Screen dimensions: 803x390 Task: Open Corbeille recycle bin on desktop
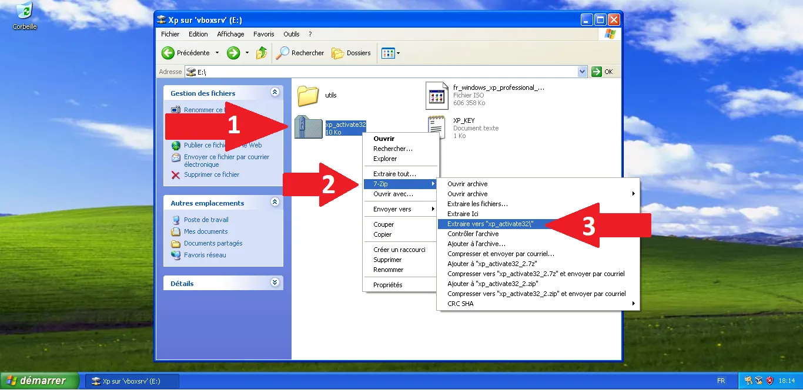pyautogui.click(x=24, y=12)
